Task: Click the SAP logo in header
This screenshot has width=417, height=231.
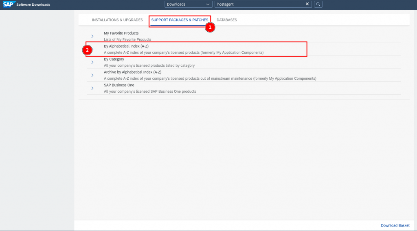Action: tap(8, 4)
